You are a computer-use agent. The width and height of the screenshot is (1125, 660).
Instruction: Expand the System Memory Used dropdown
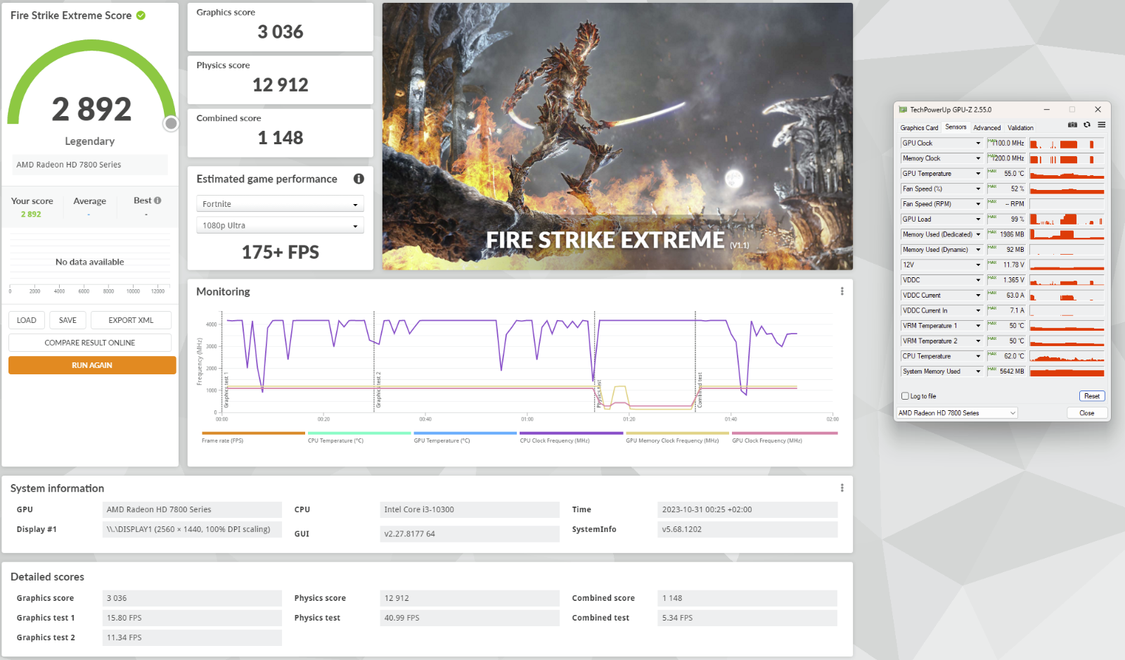click(x=977, y=372)
